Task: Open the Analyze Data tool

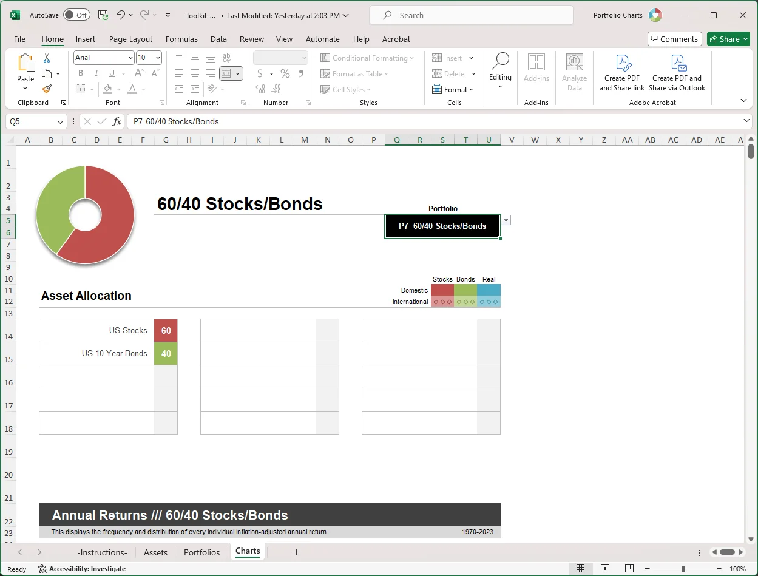Action: [574, 73]
